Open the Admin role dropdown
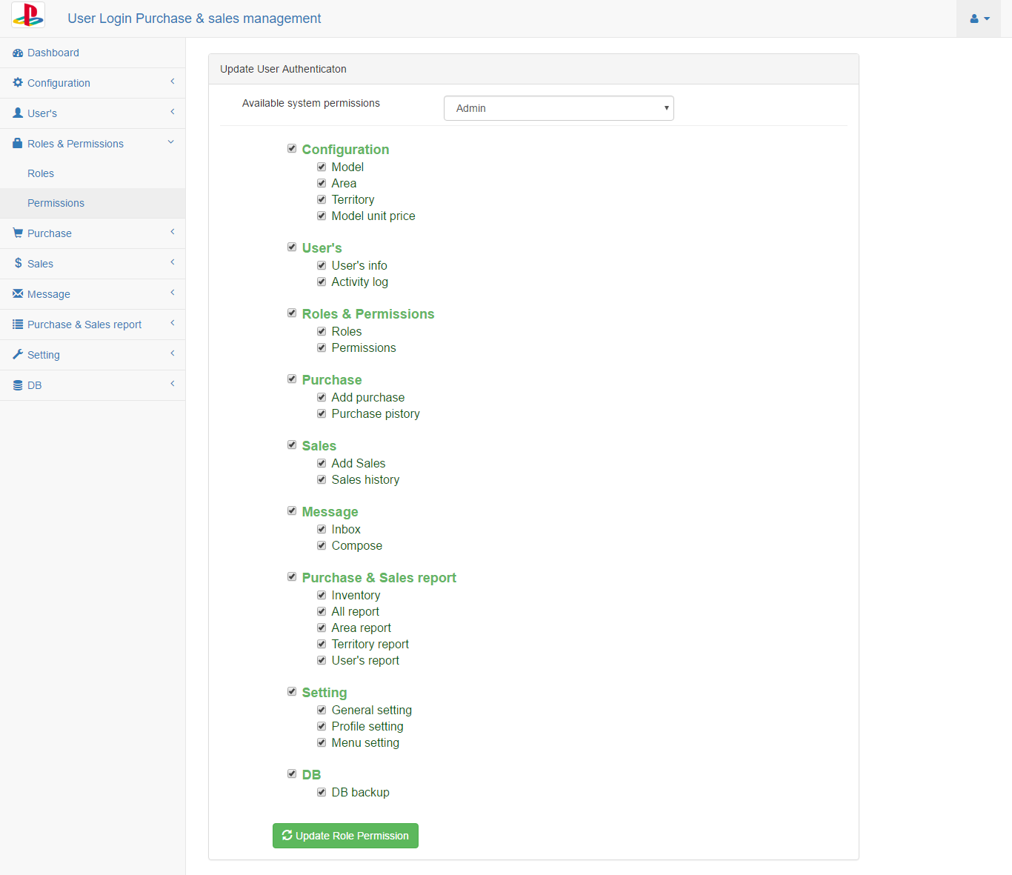 tap(559, 108)
